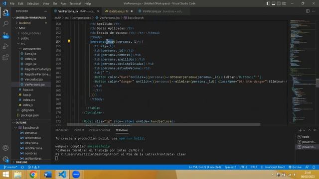Screen dimensions: 319x179
Task: Select JavaScript React language mode
Action: coord(273,167)
